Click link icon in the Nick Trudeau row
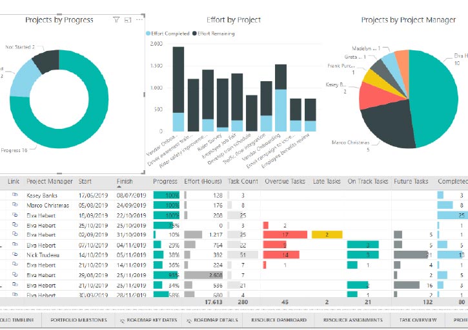 (x=15, y=255)
